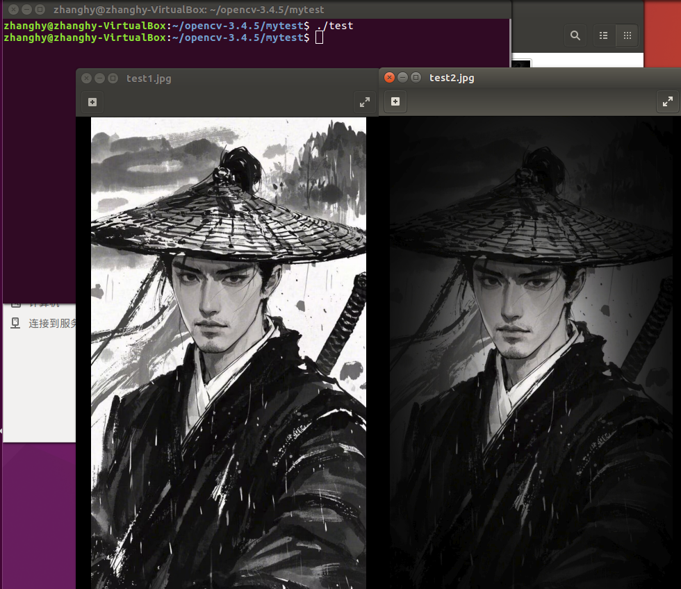
Task: Click the ./test command text in terminal
Action: [335, 26]
